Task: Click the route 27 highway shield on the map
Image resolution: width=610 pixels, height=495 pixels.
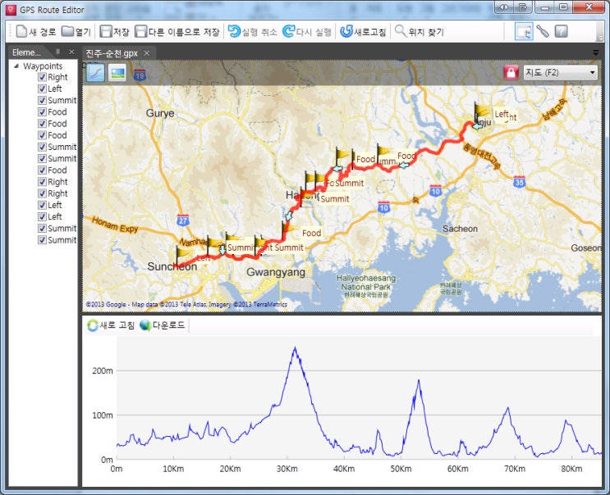Action: coord(183,220)
